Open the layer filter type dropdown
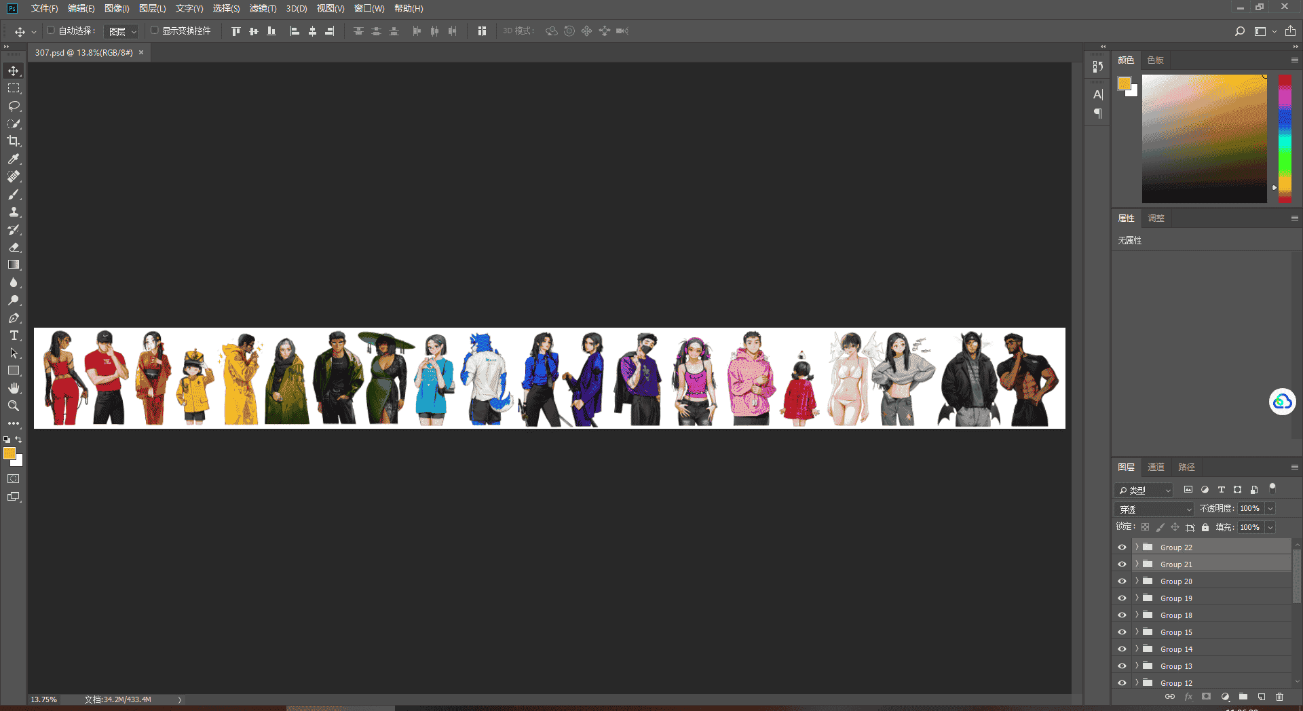Image resolution: width=1303 pixels, height=711 pixels. (x=1144, y=490)
